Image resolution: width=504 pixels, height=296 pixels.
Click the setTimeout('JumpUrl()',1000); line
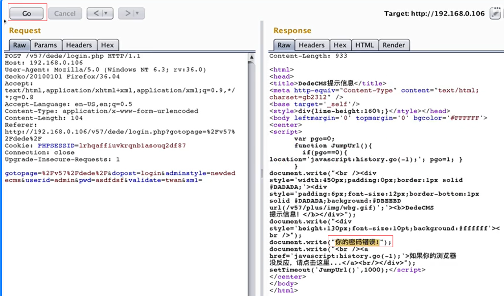point(347,270)
